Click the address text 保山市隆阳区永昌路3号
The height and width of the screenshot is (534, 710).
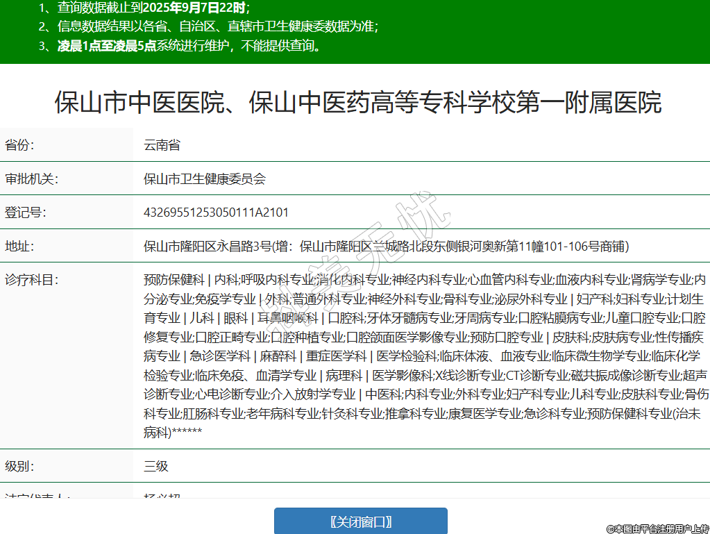click(207, 246)
